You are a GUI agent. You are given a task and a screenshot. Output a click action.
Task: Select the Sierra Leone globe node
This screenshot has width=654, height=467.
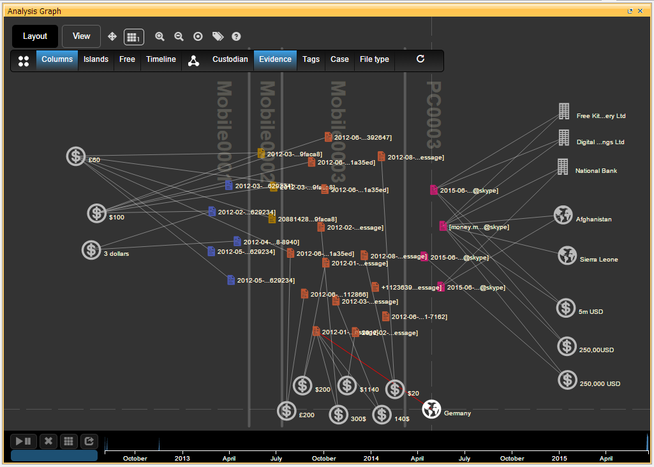click(x=567, y=256)
